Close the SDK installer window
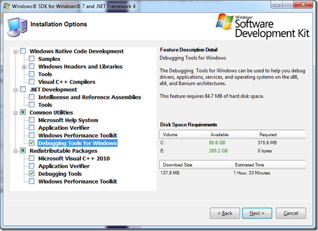 pos(303,5)
